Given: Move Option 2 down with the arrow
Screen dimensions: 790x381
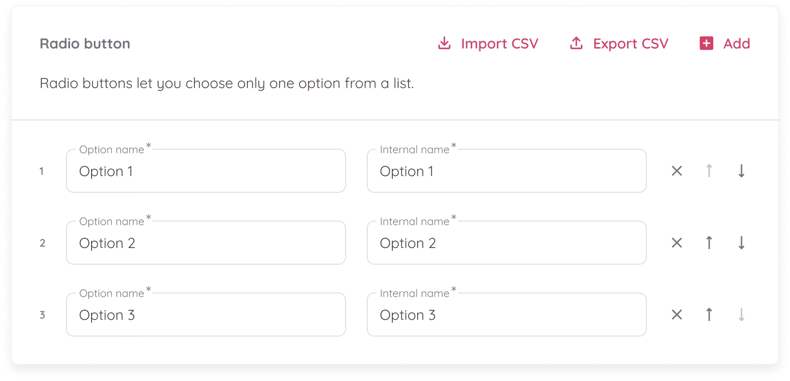Looking at the screenshot, I should point(742,243).
